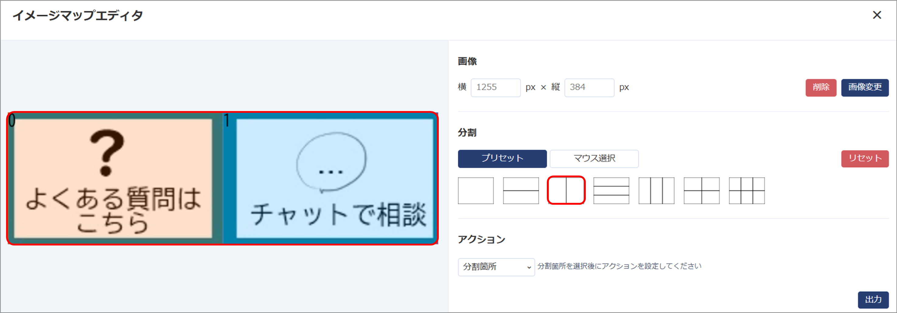Focus the 縦 height field showing 384
897x313 pixels.
coord(589,87)
